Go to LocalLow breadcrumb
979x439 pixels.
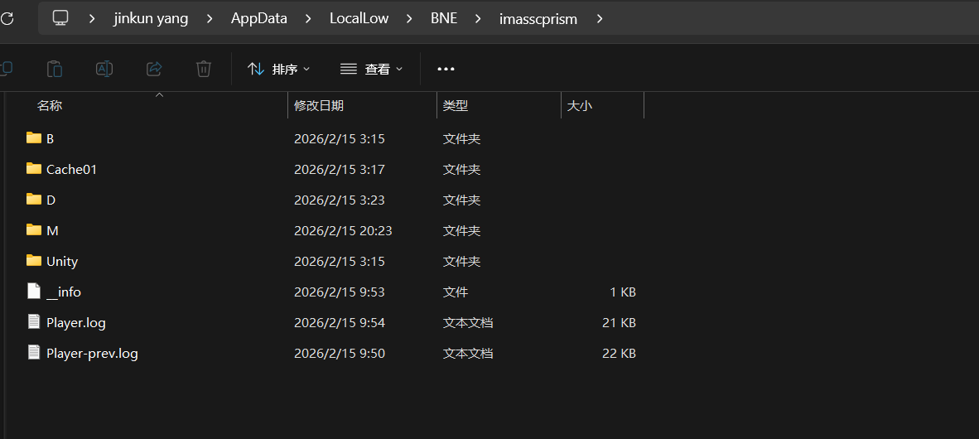(359, 19)
